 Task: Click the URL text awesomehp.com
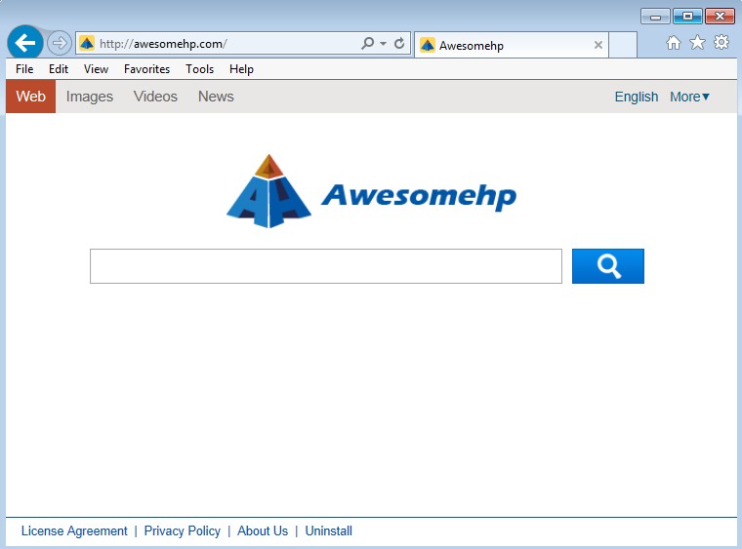click(179, 44)
